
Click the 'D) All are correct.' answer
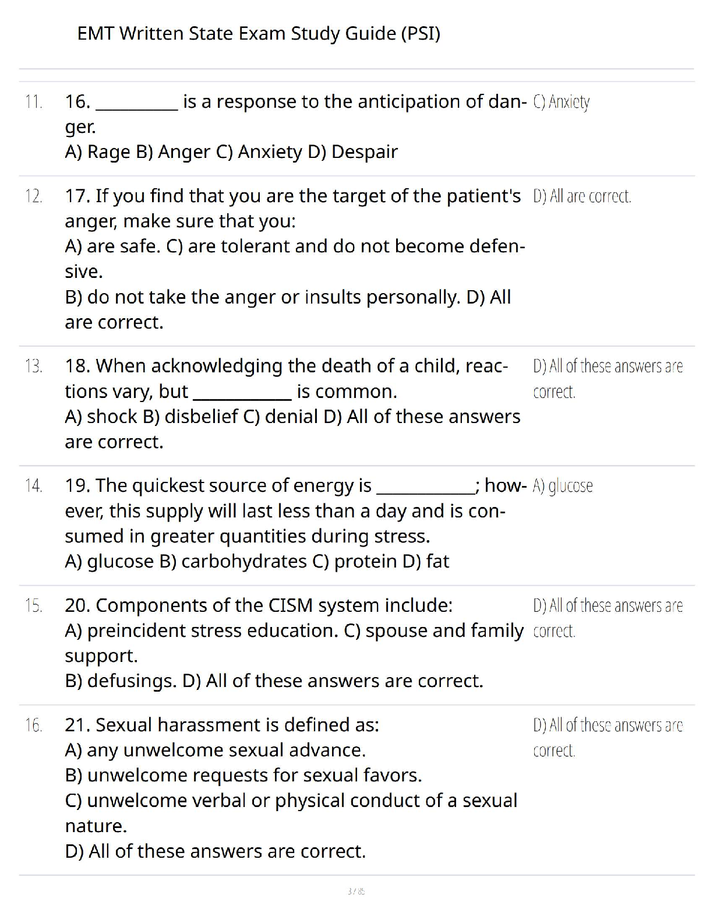pos(581,196)
